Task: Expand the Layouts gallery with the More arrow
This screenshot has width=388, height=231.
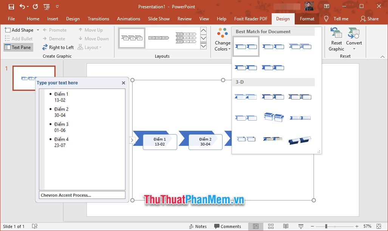Action: pyautogui.click(x=203, y=45)
